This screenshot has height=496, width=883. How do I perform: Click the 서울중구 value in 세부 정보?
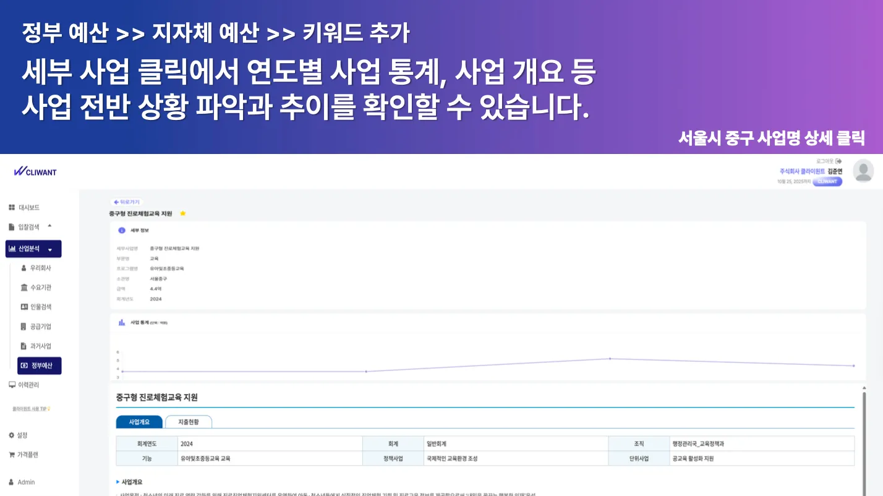(158, 279)
